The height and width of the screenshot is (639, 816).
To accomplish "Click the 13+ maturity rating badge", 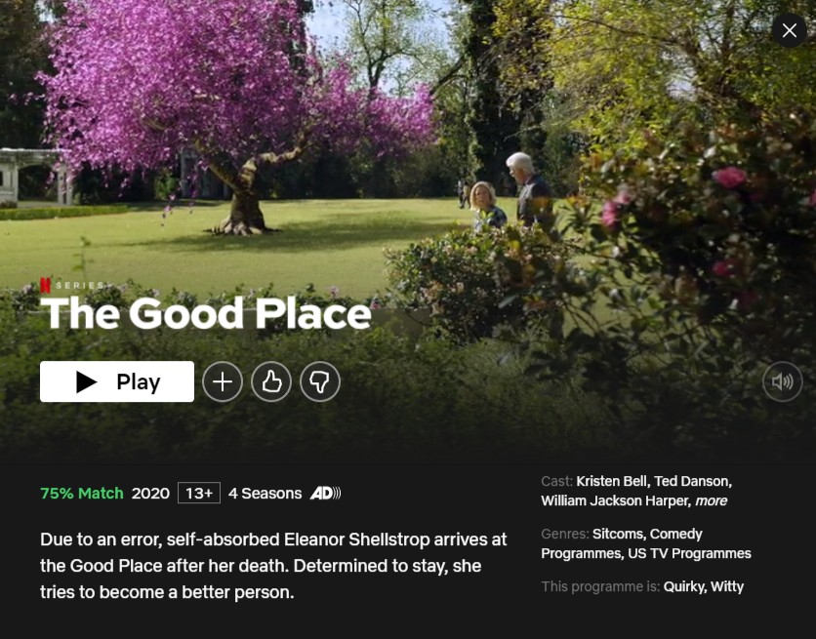I will click(199, 493).
